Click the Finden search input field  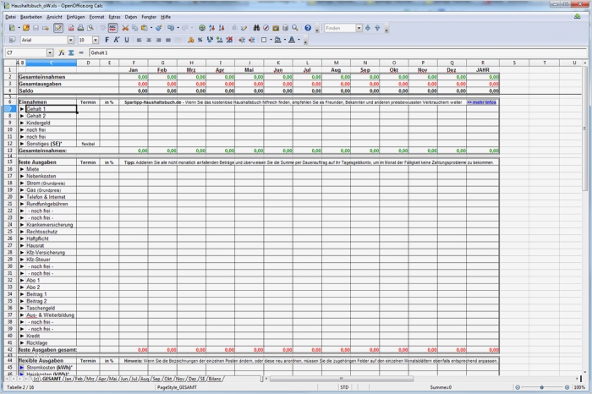coord(338,28)
